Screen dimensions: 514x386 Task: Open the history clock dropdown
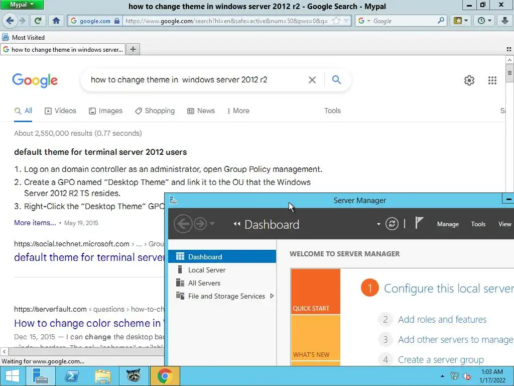[484, 21]
